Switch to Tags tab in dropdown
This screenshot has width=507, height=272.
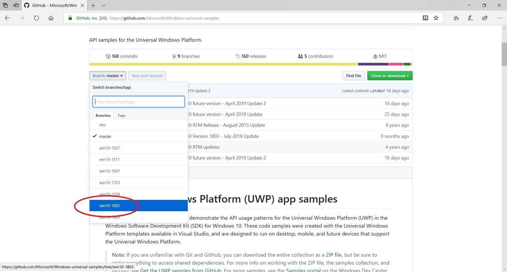[x=121, y=115]
